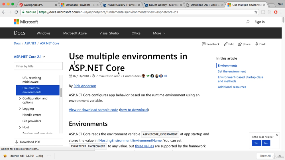This screenshot has height=160, width=285.
Task: Expand the Logging tree node
Action: click(x=20, y=109)
